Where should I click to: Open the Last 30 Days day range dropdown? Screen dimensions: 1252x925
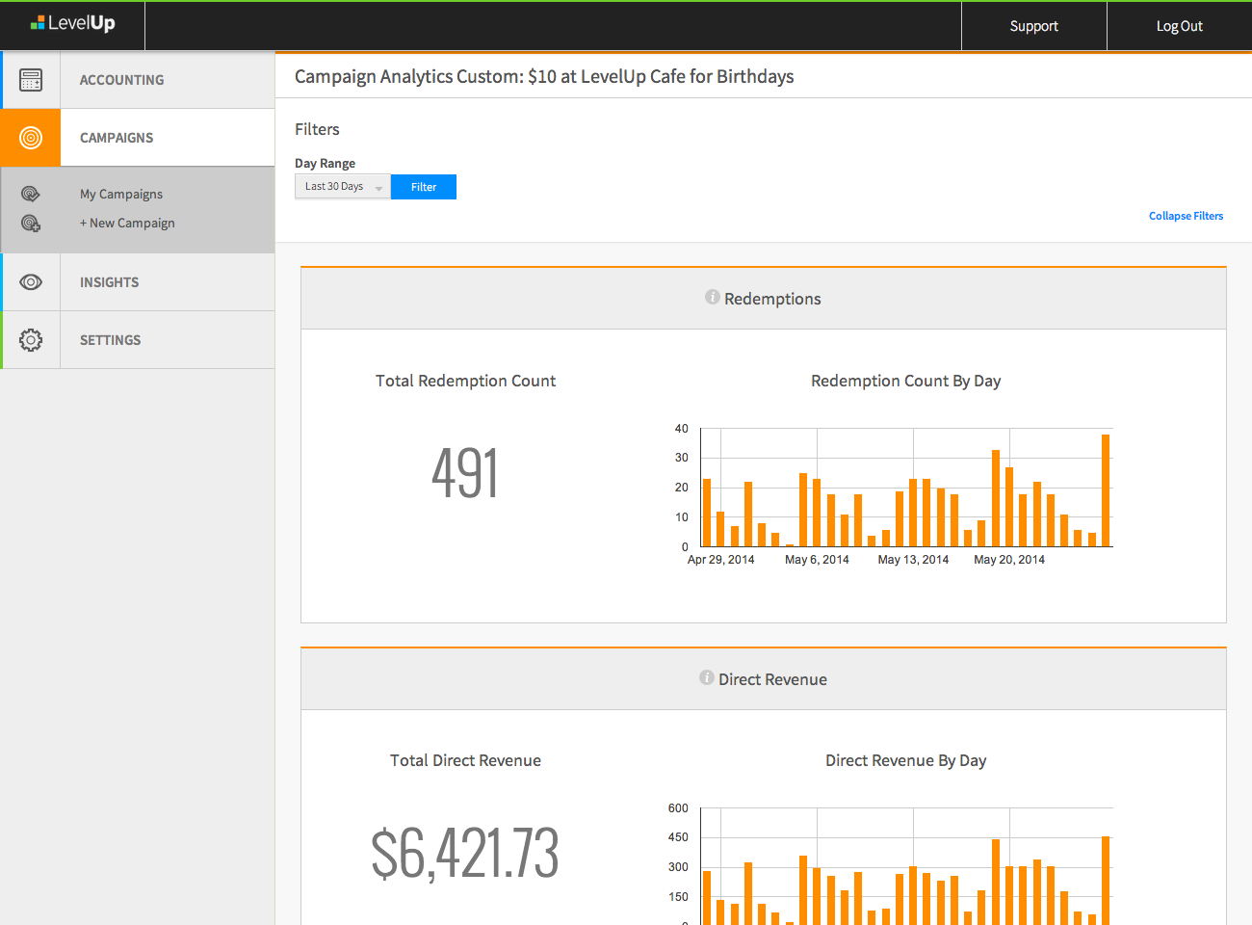tap(337, 186)
